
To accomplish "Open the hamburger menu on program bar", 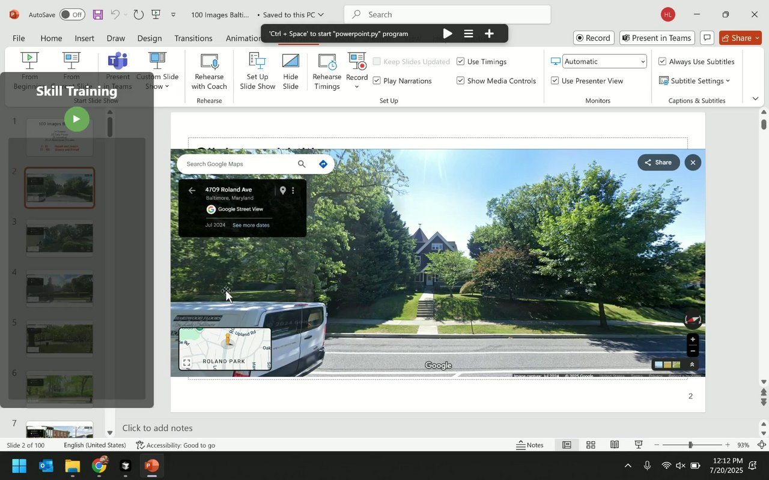I will pyautogui.click(x=469, y=34).
